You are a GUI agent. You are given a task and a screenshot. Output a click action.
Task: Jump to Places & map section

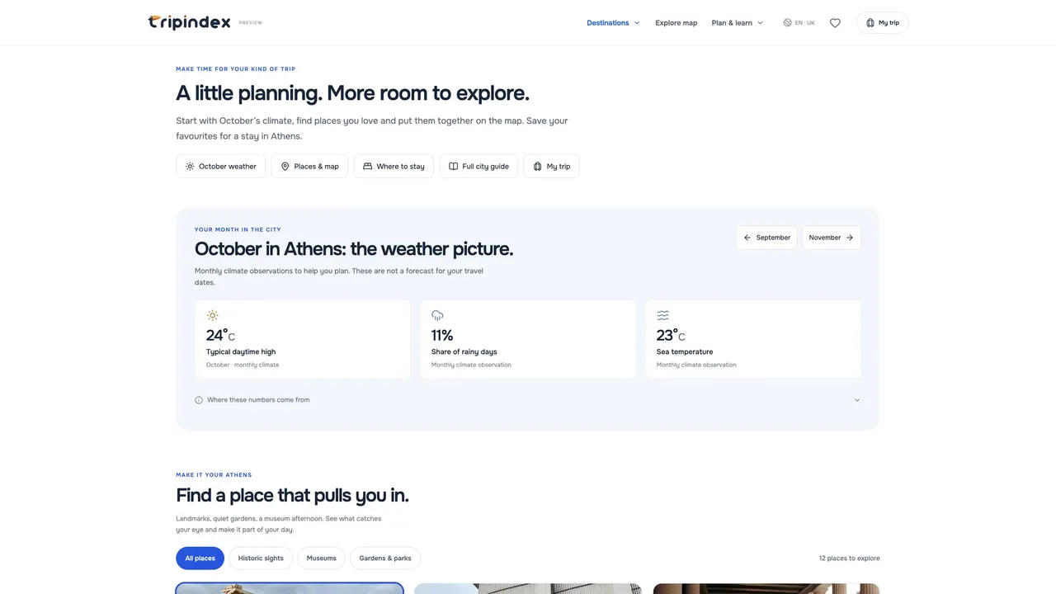tap(309, 167)
